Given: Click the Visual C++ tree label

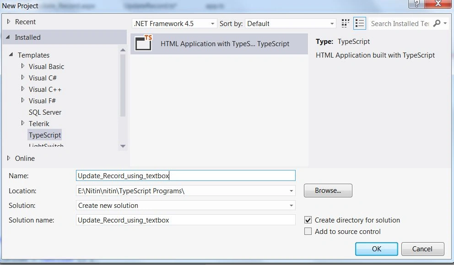Looking at the screenshot, I should (x=45, y=90).
